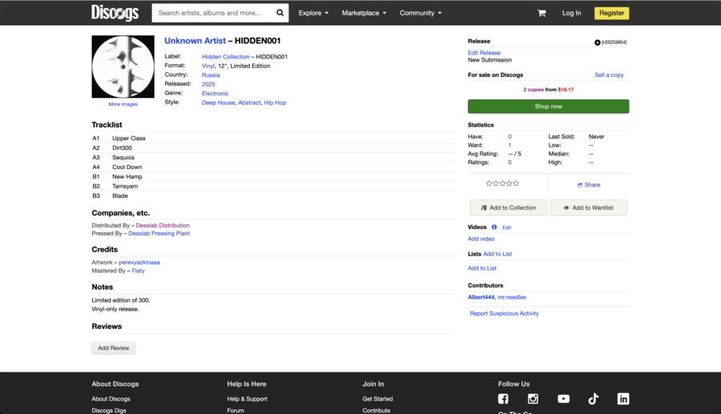Click the search magnifier icon
721x414 pixels.
tap(280, 13)
